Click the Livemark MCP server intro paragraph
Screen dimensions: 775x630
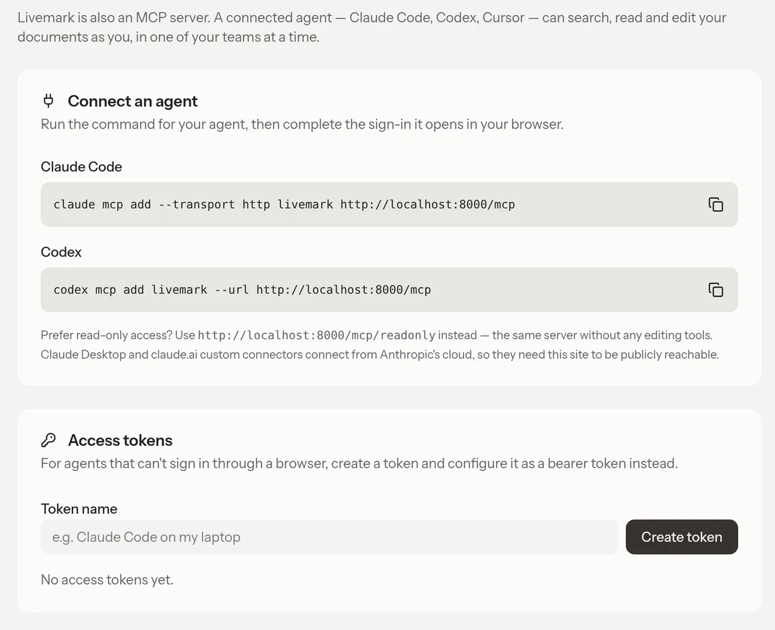tap(372, 27)
